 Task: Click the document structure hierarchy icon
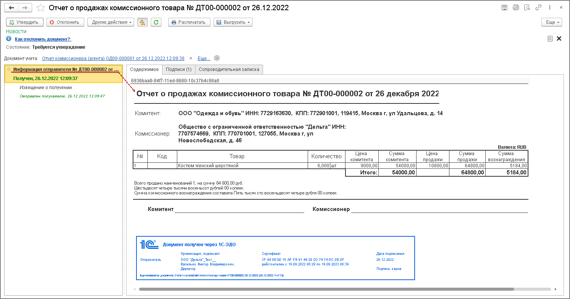142,22
